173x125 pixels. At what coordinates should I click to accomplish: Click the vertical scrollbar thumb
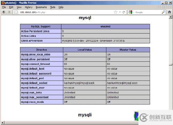pyautogui.click(x=171, y=64)
